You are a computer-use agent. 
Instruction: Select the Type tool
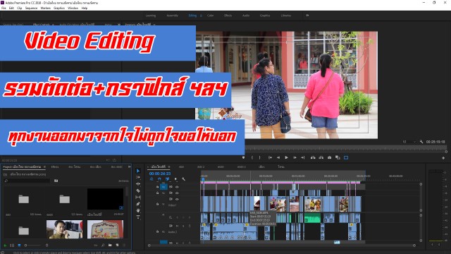[x=138, y=217]
